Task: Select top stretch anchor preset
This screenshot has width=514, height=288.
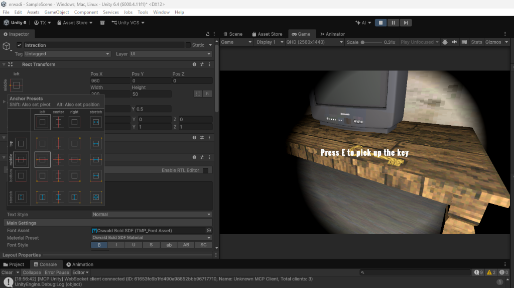Action: [x=96, y=144]
